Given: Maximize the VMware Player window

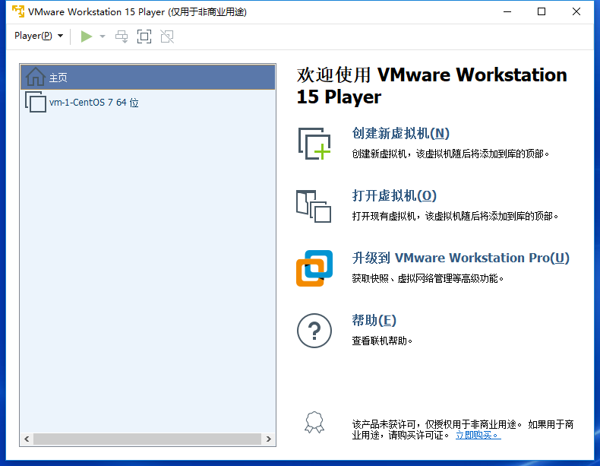Looking at the screenshot, I should point(542,11).
